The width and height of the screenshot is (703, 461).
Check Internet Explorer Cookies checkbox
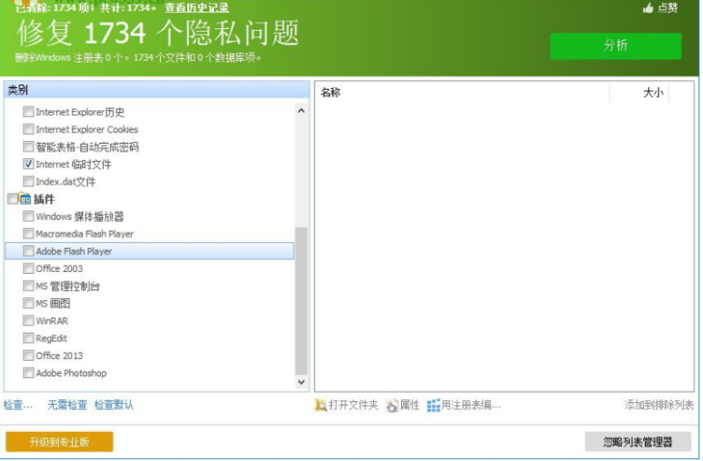click(28, 129)
